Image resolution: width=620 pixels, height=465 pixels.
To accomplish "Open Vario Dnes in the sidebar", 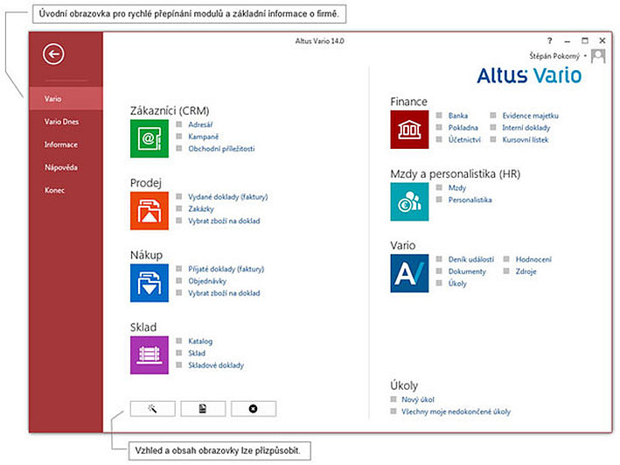I will pyautogui.click(x=66, y=122).
